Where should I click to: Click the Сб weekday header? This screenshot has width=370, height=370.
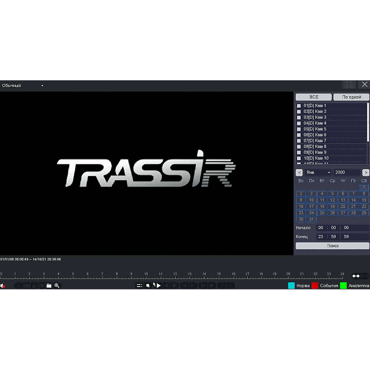point(364,181)
